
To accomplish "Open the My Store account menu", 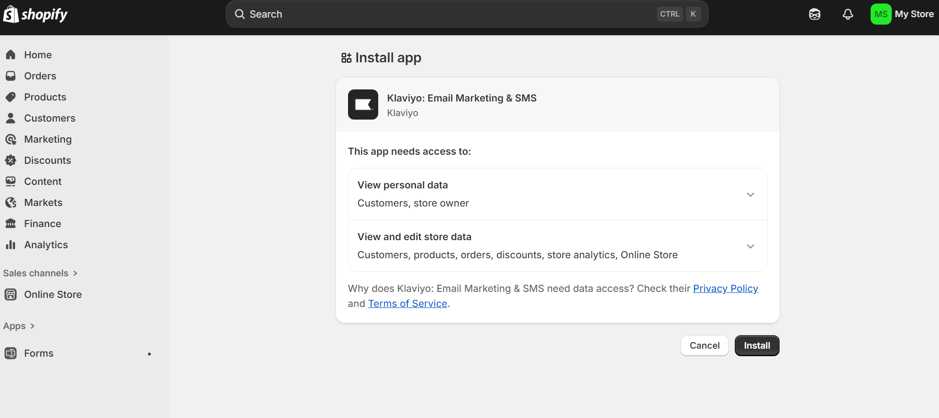I will click(903, 14).
